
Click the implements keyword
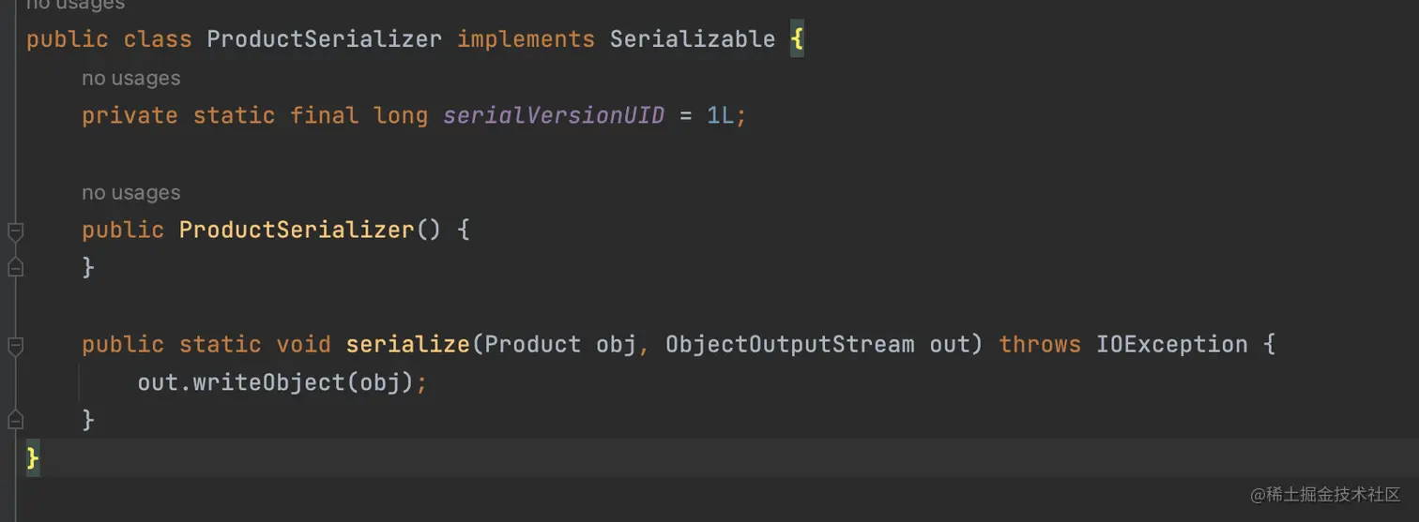pos(526,39)
